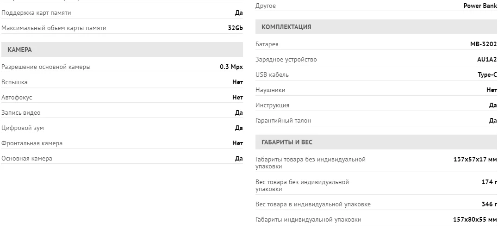Click the 0.3 Mpx camera resolution value
Screen dimensions: 504x229
pos(231,67)
